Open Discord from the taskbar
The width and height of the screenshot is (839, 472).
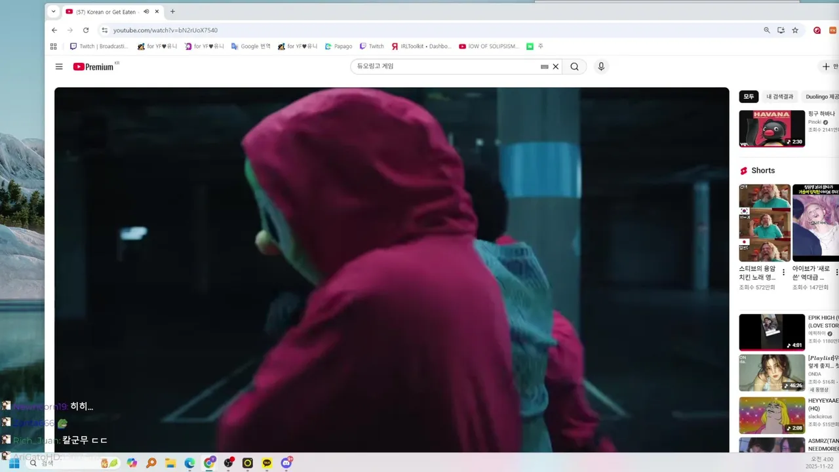286,463
